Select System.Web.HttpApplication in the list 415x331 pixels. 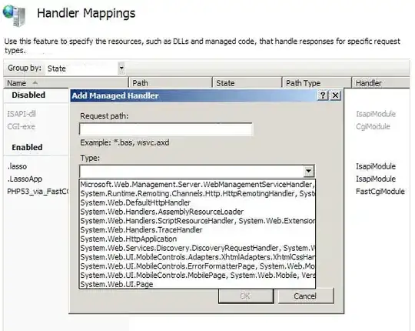(x=198, y=239)
